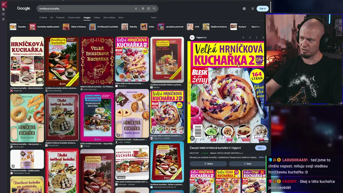Open Nejrychlejší moučníky cookbook thumbnail
The height and width of the screenshot is (193, 343).
97,117
